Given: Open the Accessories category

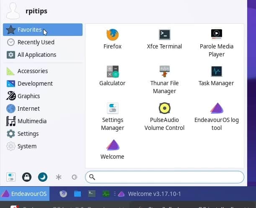Looking at the screenshot, I should pyautogui.click(x=43, y=71).
